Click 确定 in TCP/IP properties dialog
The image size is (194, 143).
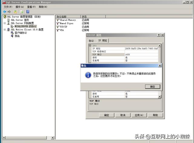tap(106, 115)
